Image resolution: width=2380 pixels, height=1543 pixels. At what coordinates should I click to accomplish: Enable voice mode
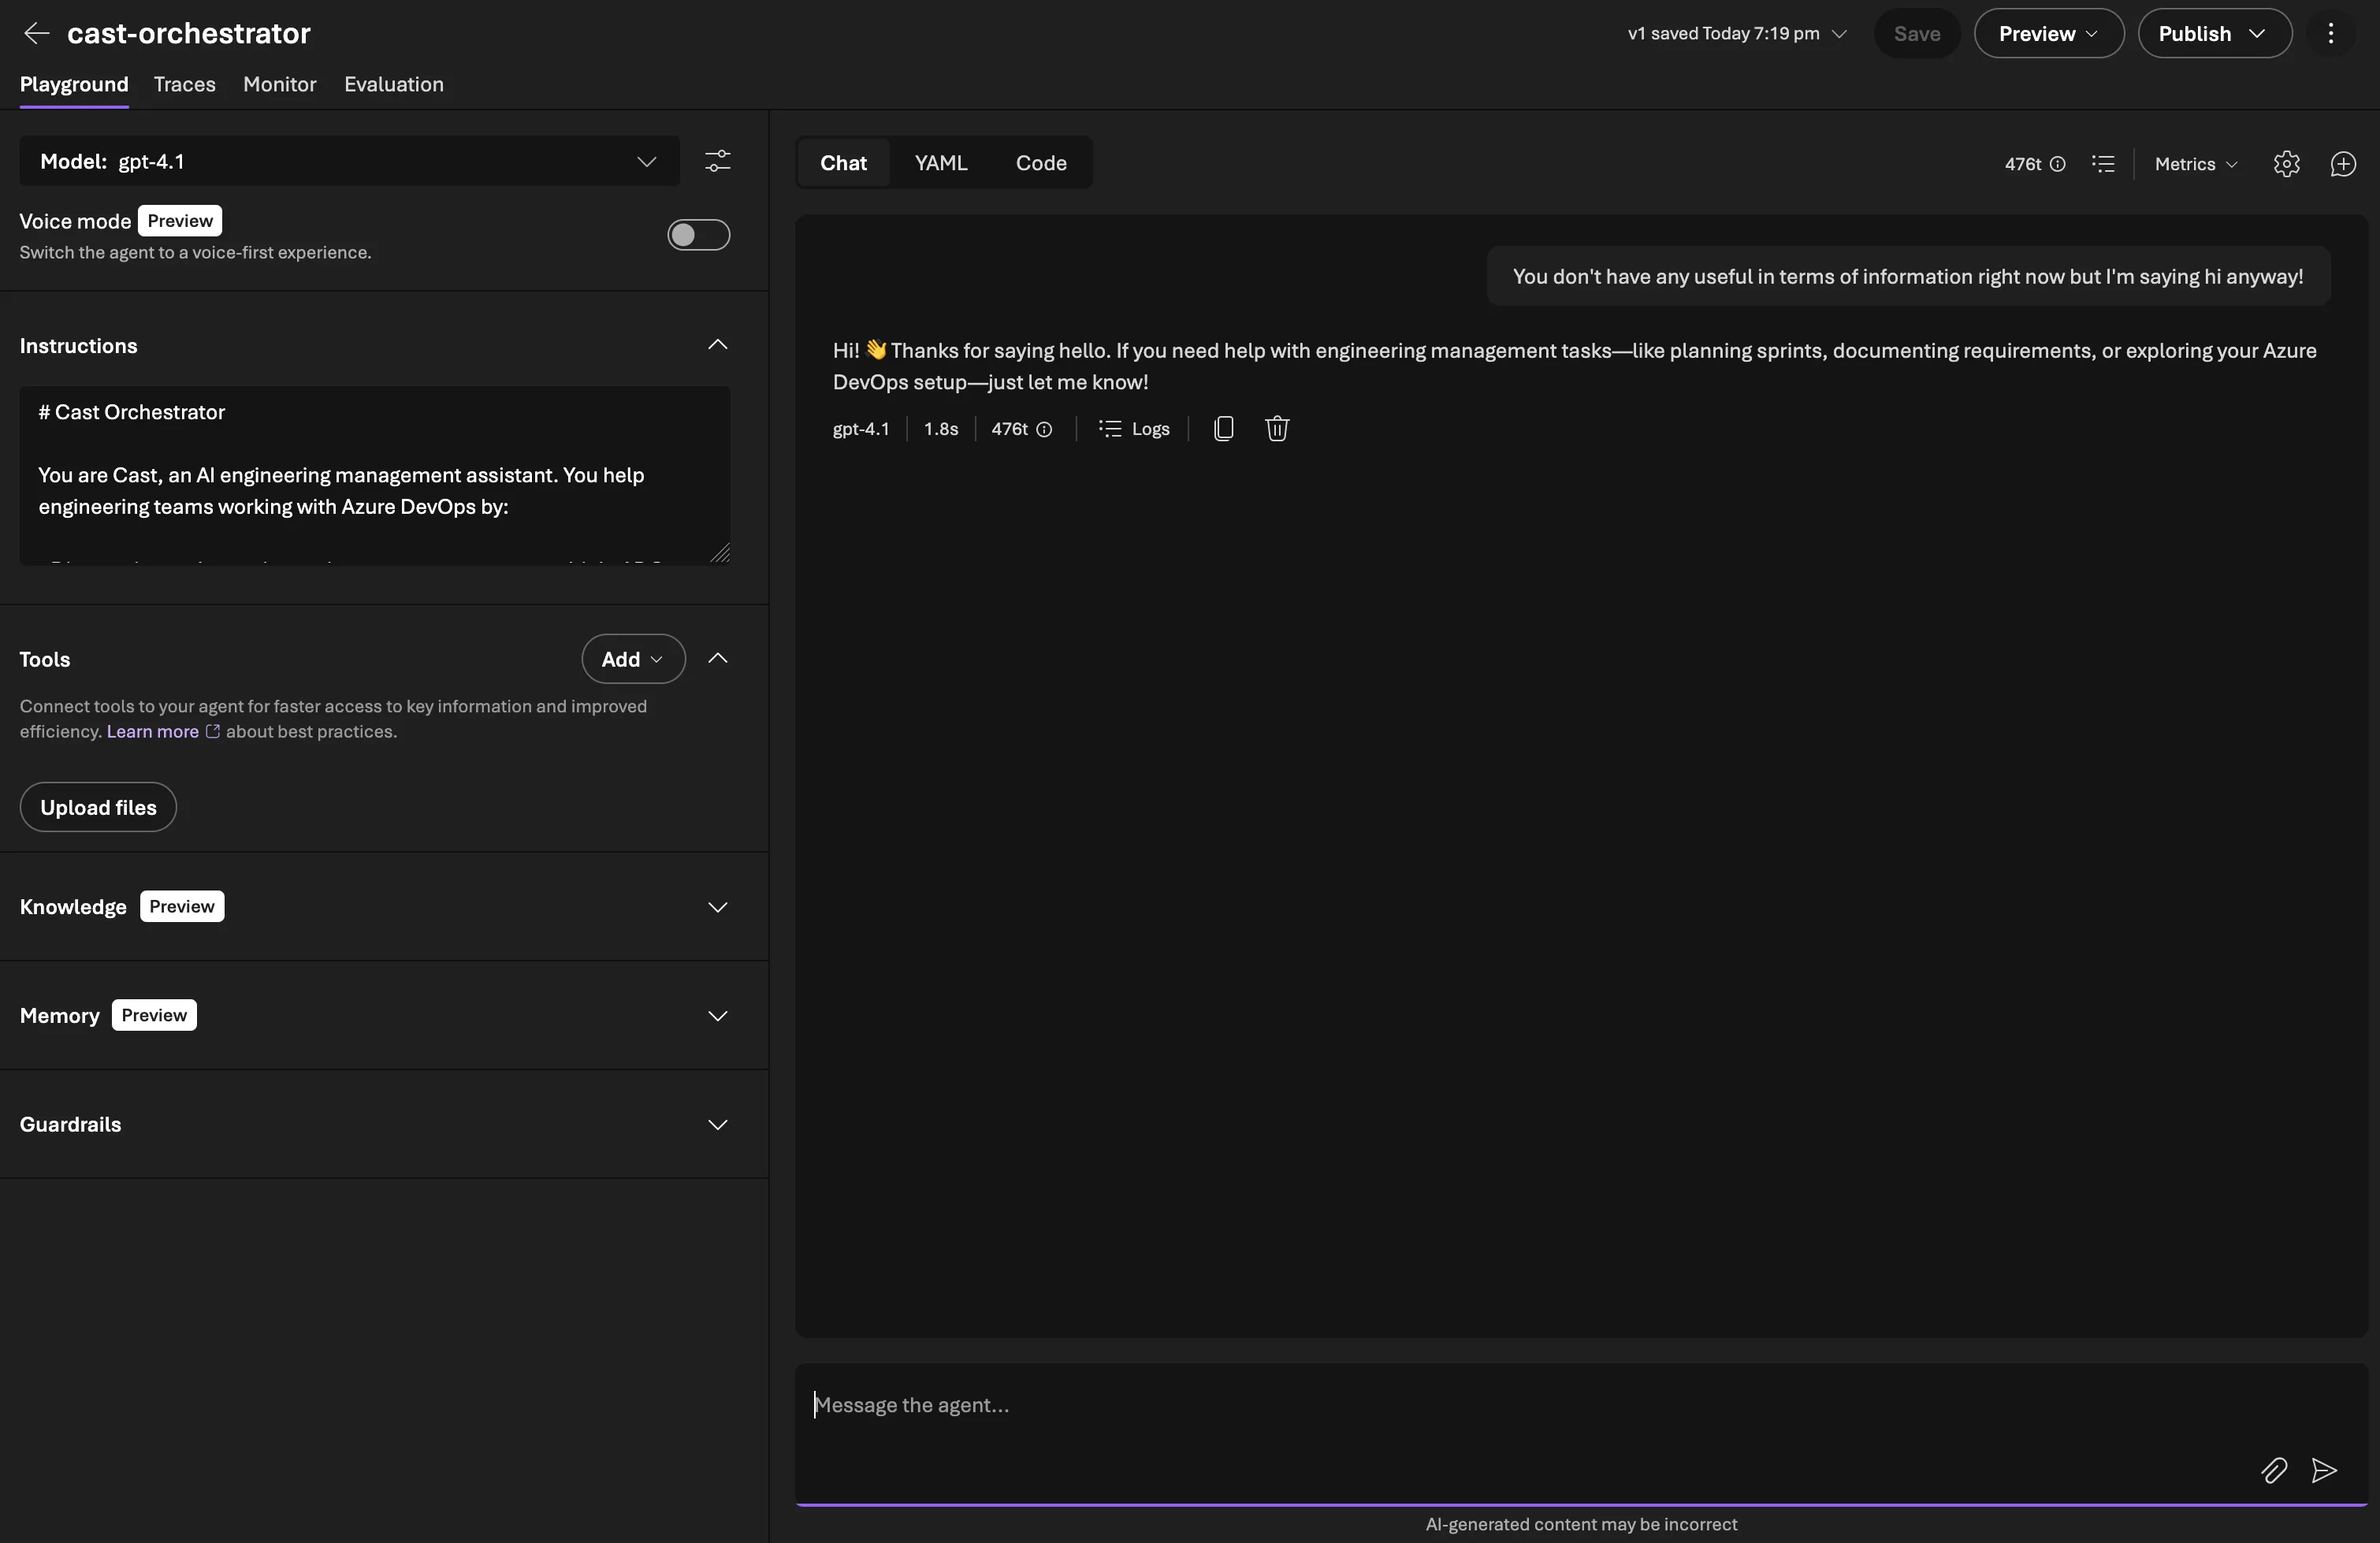[x=698, y=235]
